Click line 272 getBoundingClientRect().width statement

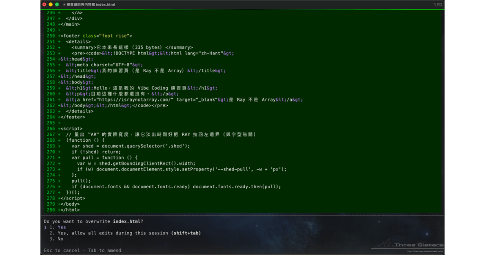pos(136,164)
